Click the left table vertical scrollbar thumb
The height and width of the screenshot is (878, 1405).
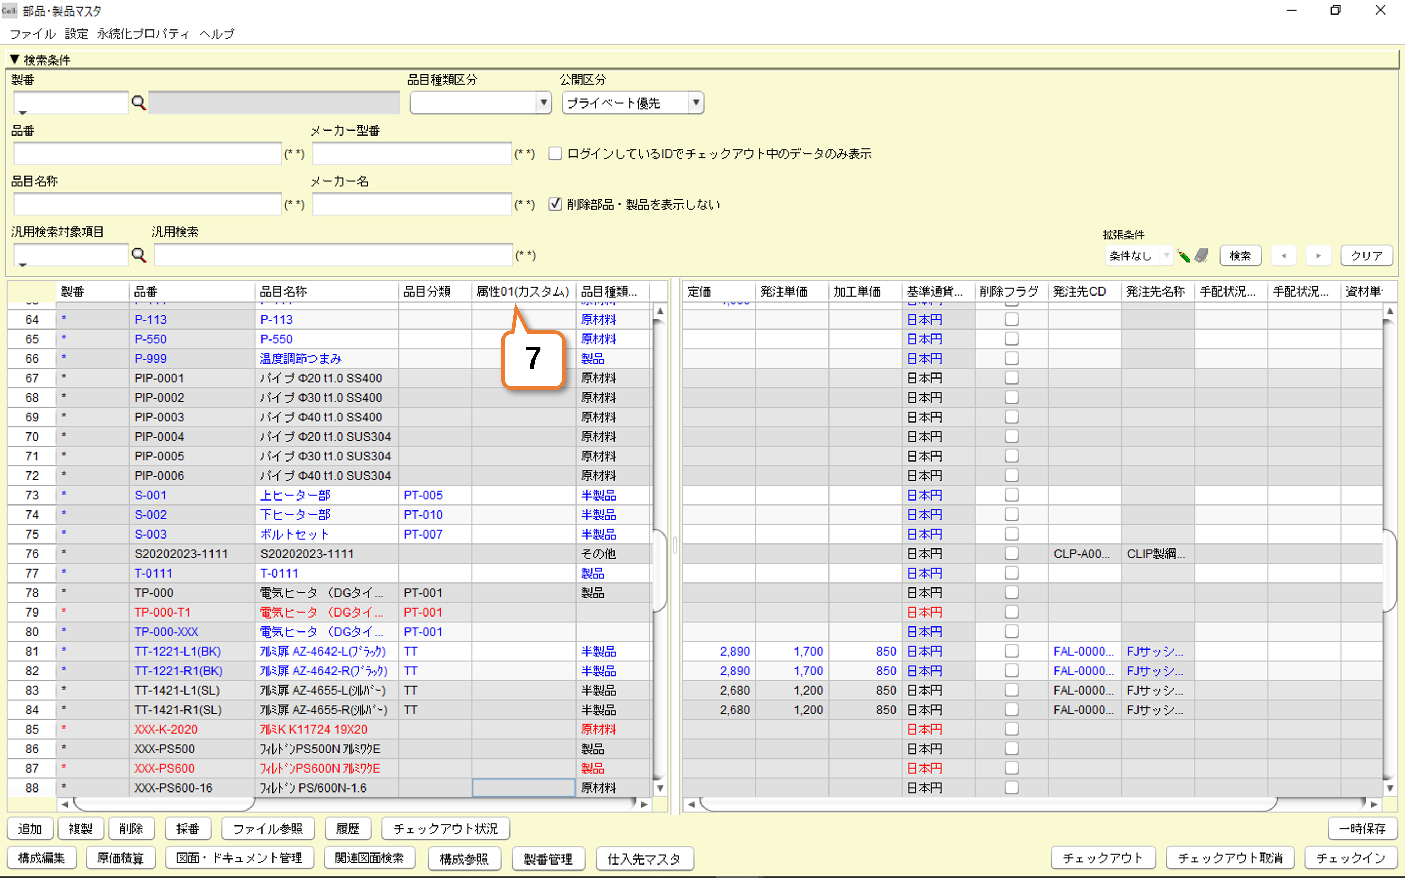click(660, 570)
